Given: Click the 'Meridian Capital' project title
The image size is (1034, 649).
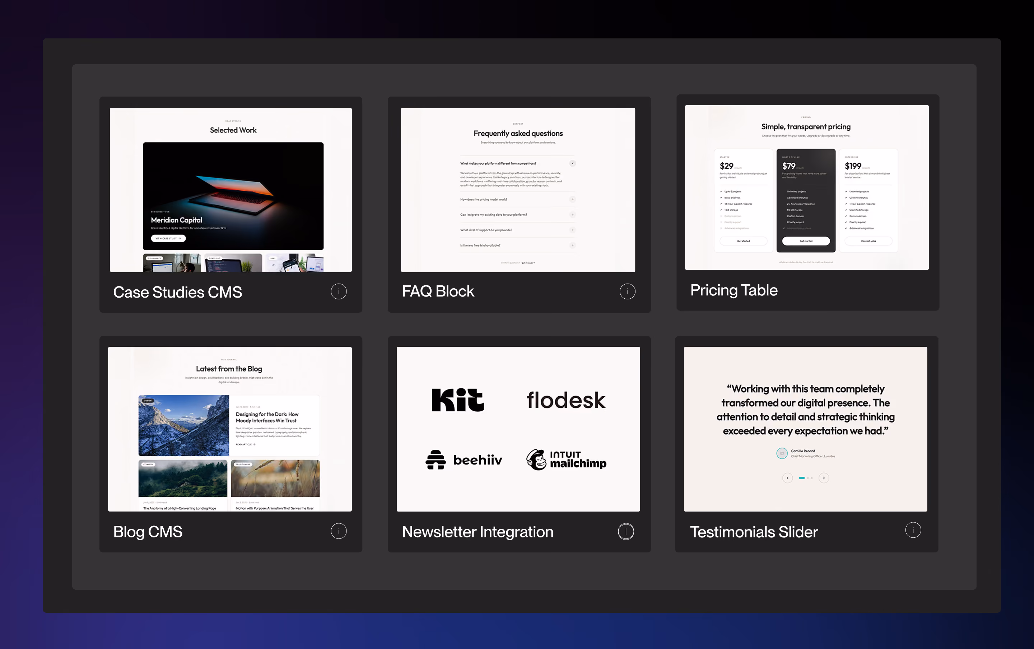Looking at the screenshot, I should click(x=176, y=220).
